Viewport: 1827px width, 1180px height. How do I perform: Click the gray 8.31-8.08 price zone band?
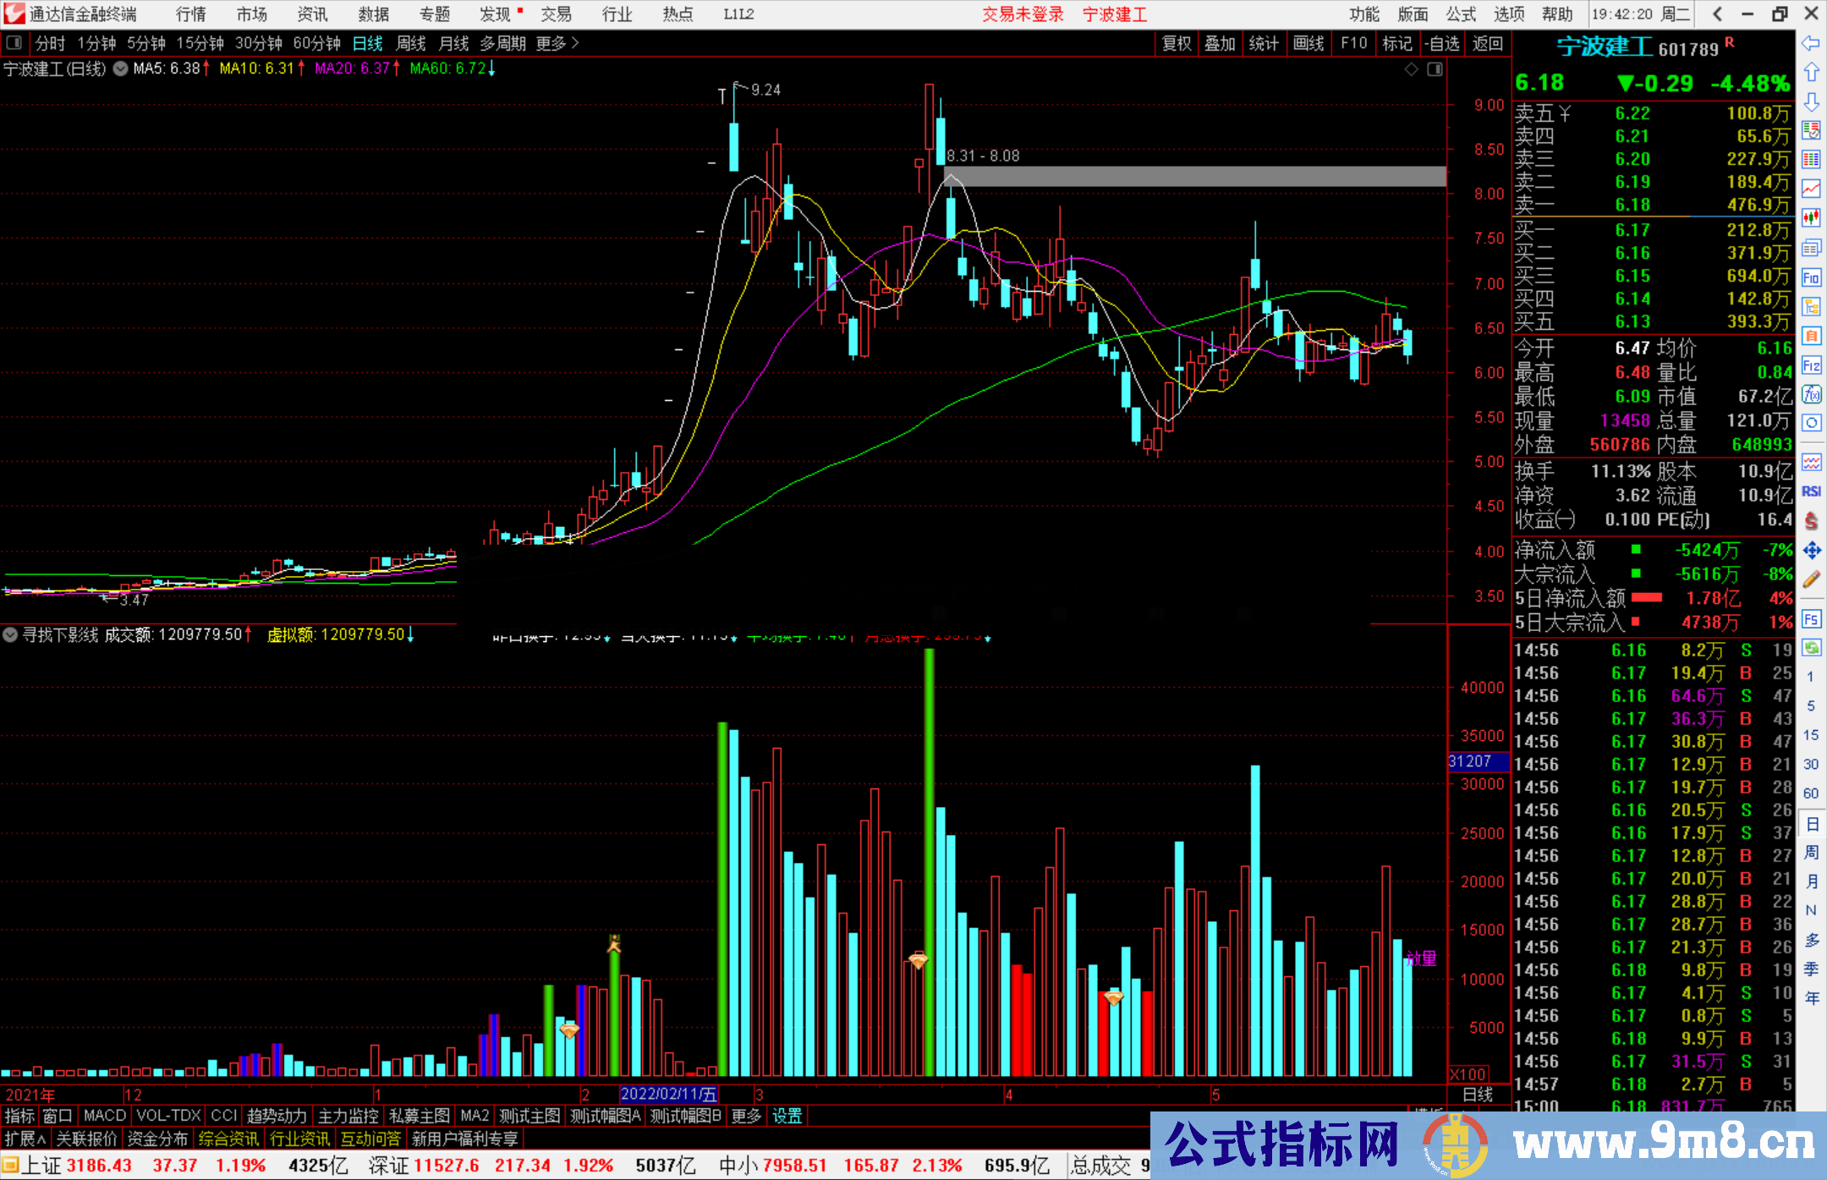(1194, 176)
